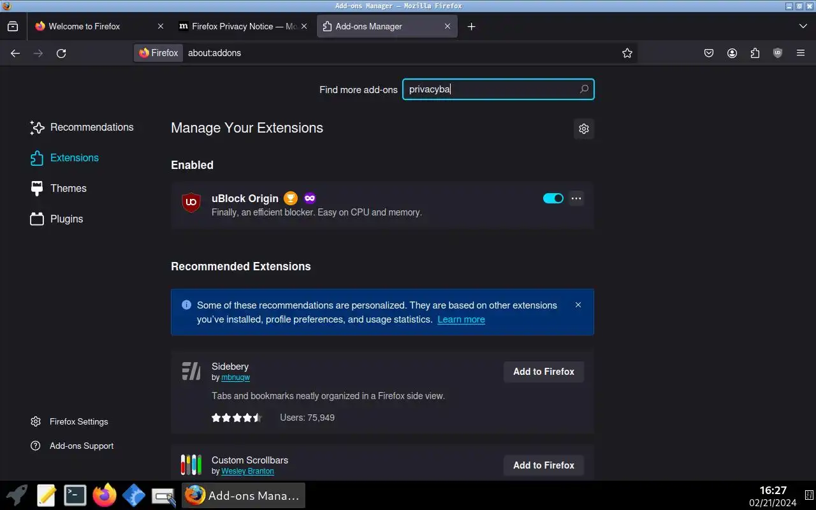Launch the rocket application menu in taskbar

pos(17,495)
